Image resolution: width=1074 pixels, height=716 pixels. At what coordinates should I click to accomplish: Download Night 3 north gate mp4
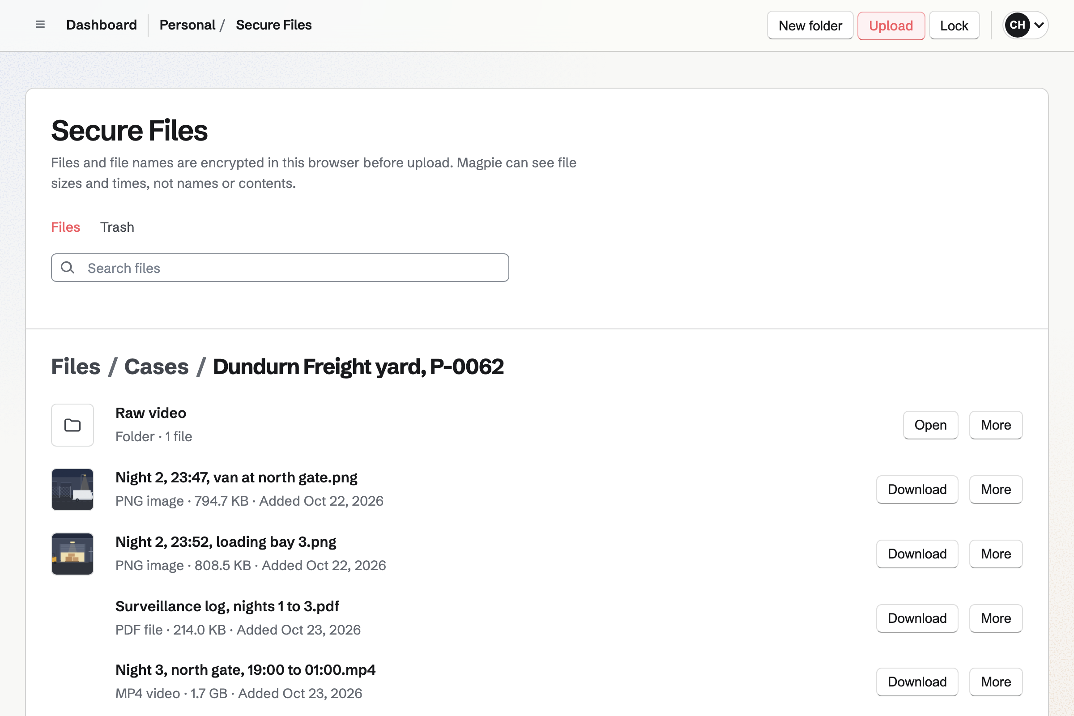[917, 682]
